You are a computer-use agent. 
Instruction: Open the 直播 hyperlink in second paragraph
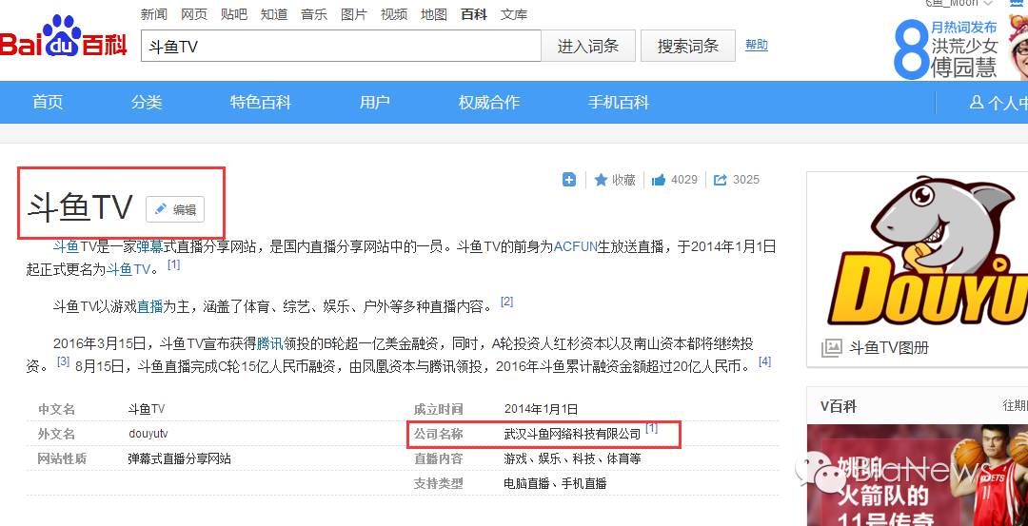pyautogui.click(x=149, y=306)
